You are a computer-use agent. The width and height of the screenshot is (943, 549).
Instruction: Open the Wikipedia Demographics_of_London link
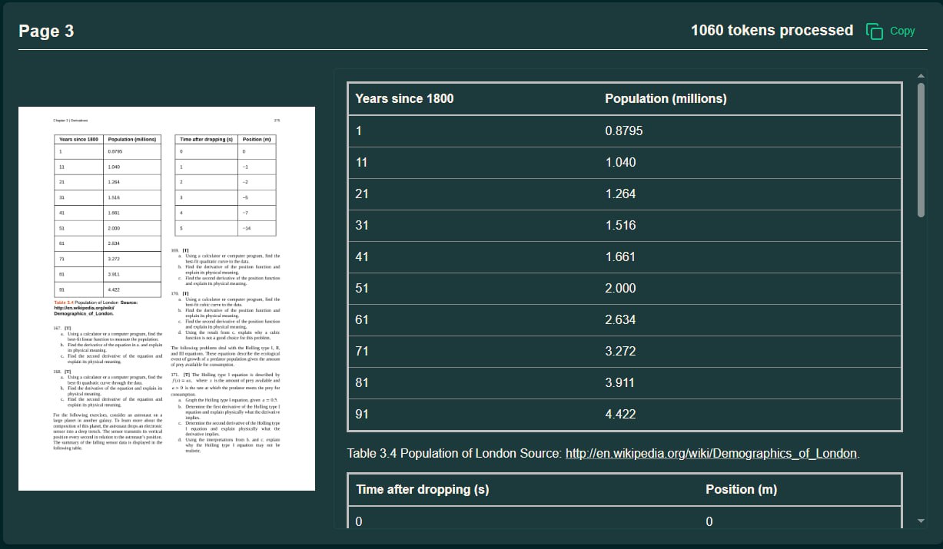point(711,453)
